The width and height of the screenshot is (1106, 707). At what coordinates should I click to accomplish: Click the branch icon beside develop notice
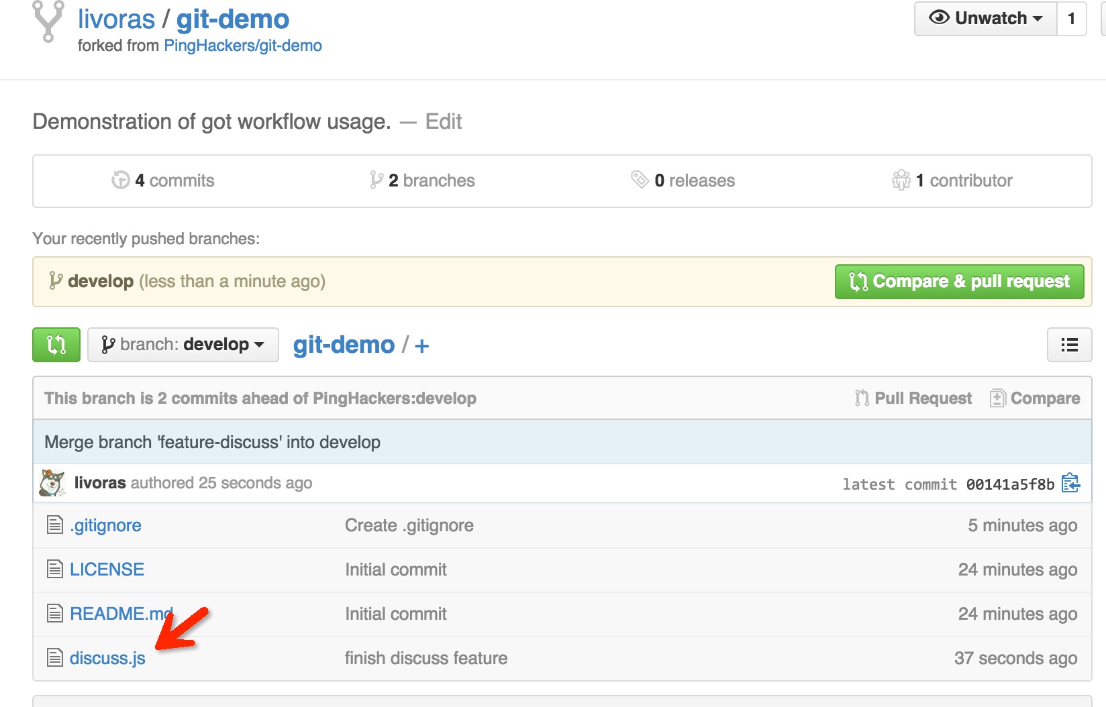[x=56, y=280]
